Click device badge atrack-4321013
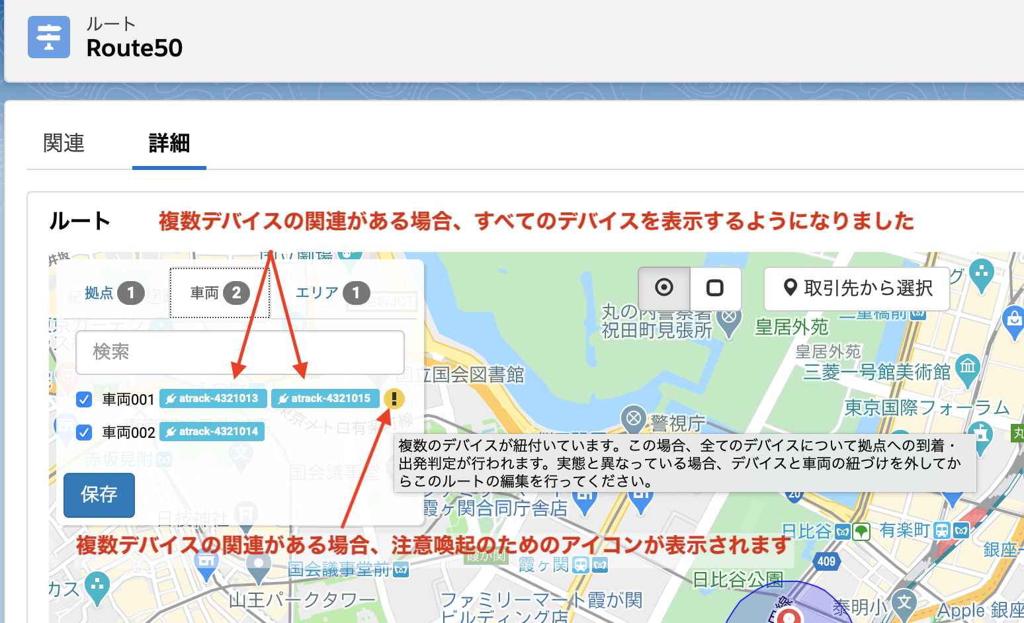1024x623 pixels. click(x=213, y=399)
